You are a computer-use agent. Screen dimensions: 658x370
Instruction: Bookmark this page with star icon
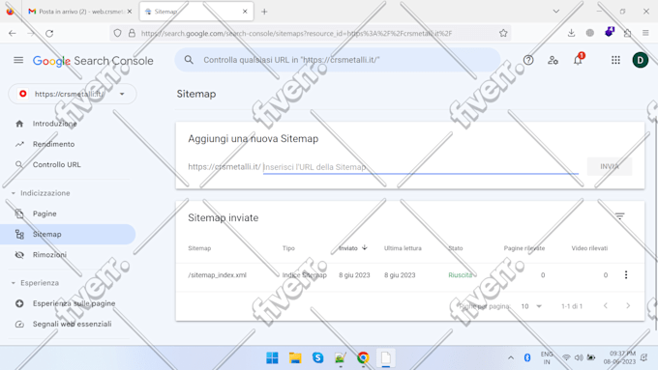(x=503, y=33)
